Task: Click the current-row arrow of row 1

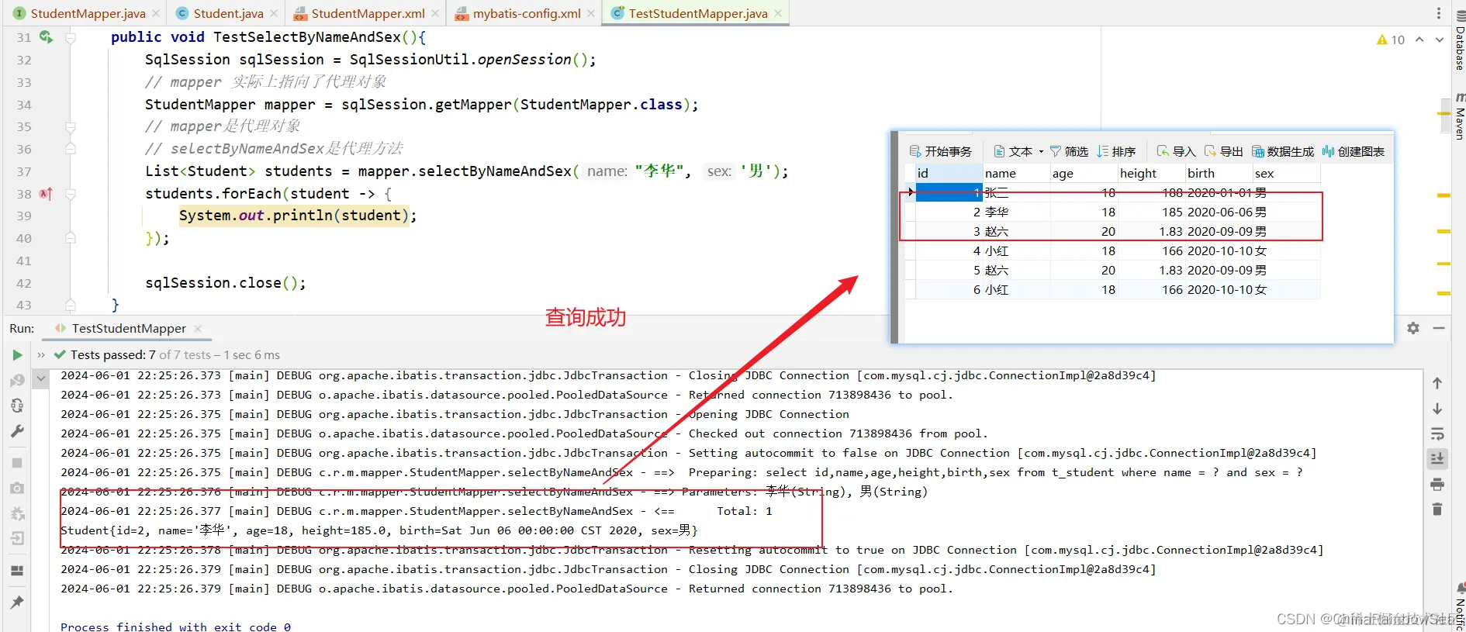Action: coord(911,192)
